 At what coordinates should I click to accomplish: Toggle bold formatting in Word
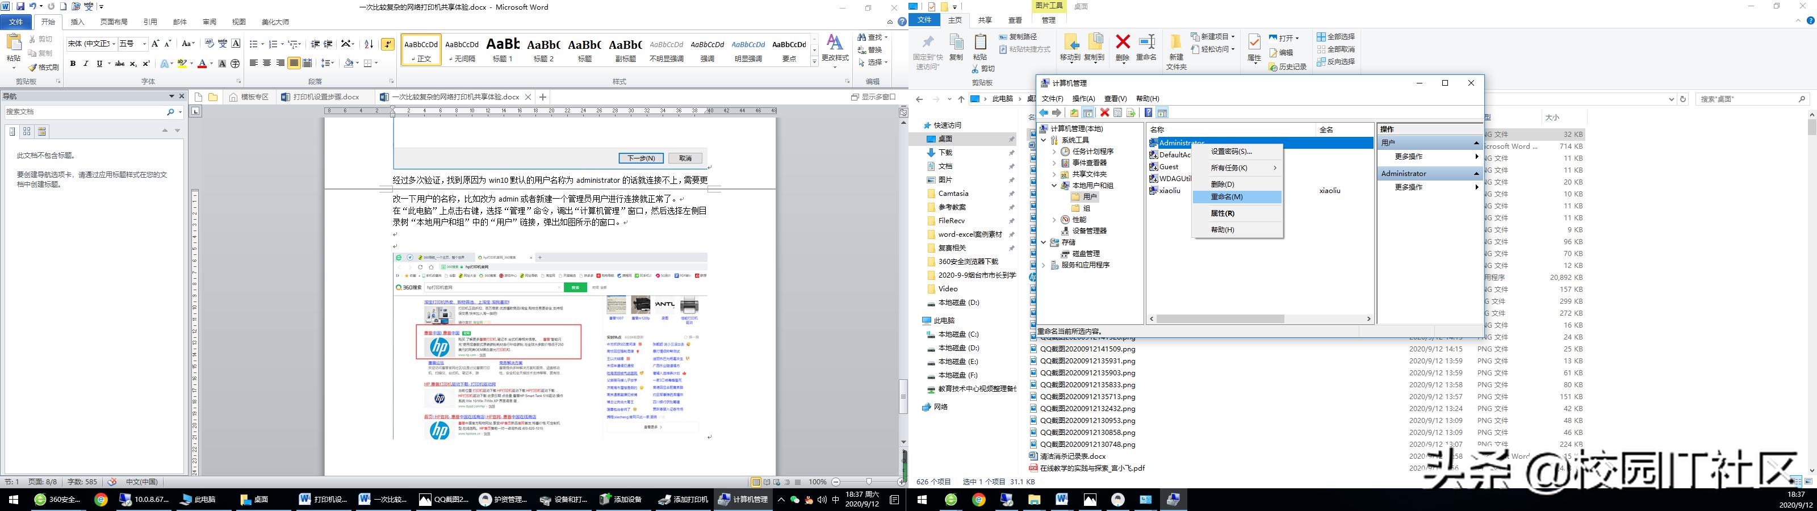point(73,63)
